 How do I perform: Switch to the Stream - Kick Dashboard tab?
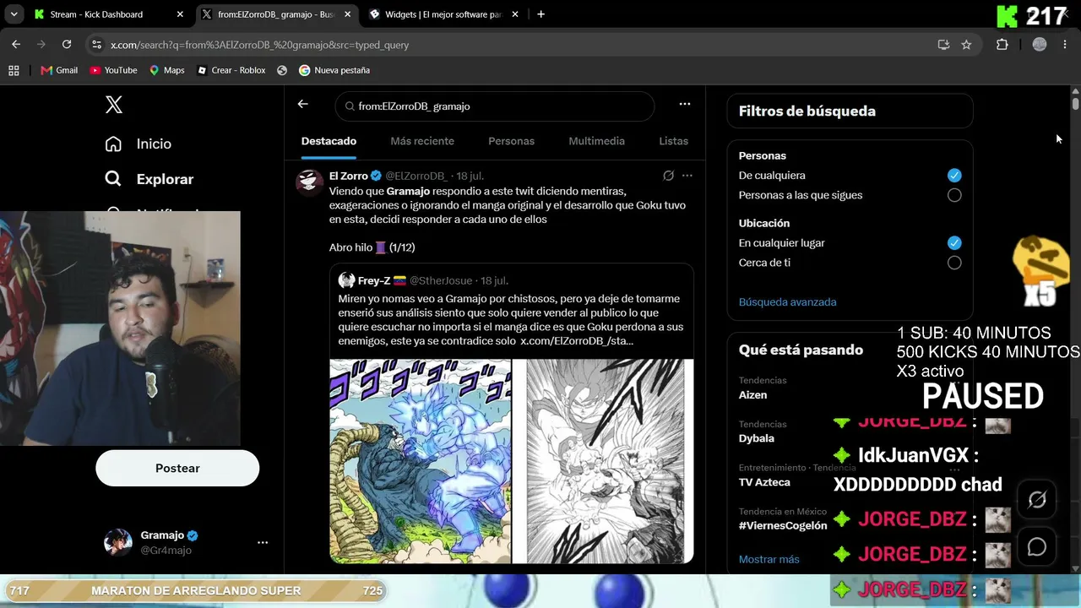[110, 14]
